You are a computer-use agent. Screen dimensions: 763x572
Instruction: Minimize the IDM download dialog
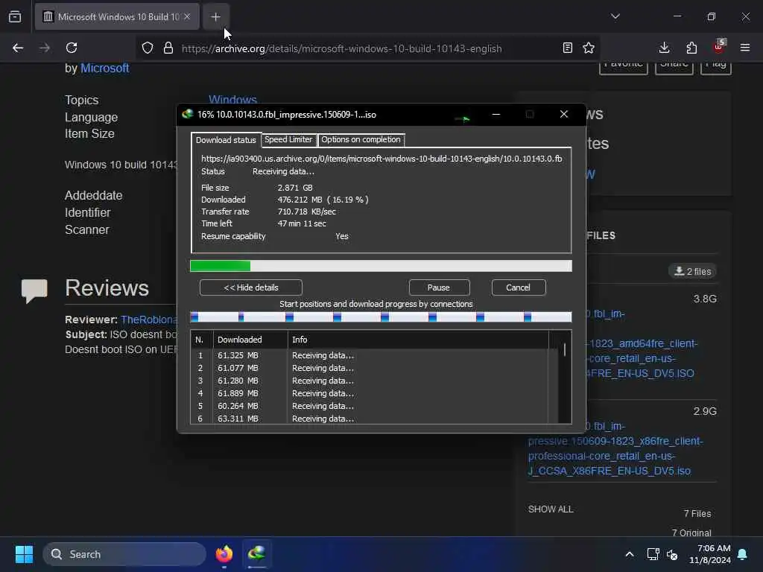point(496,114)
